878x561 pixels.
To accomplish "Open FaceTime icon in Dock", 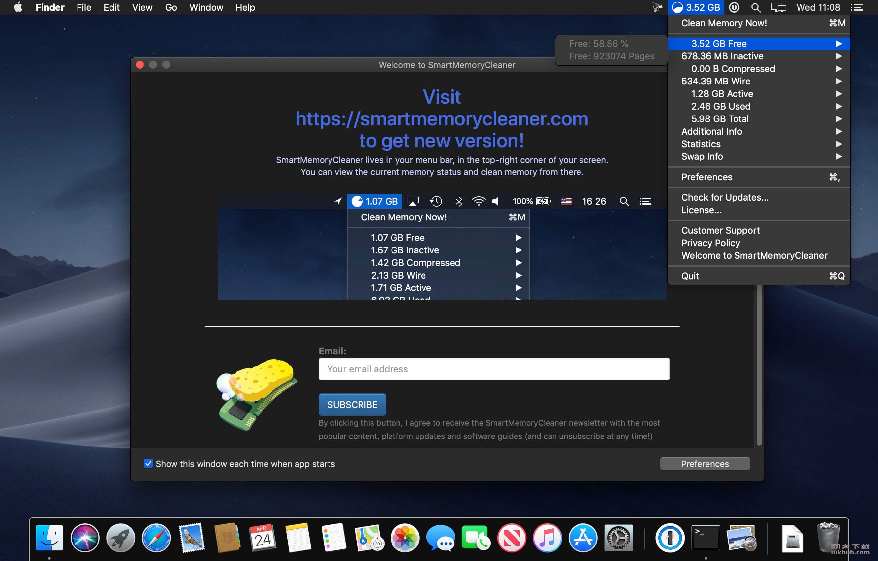I will pyautogui.click(x=476, y=538).
